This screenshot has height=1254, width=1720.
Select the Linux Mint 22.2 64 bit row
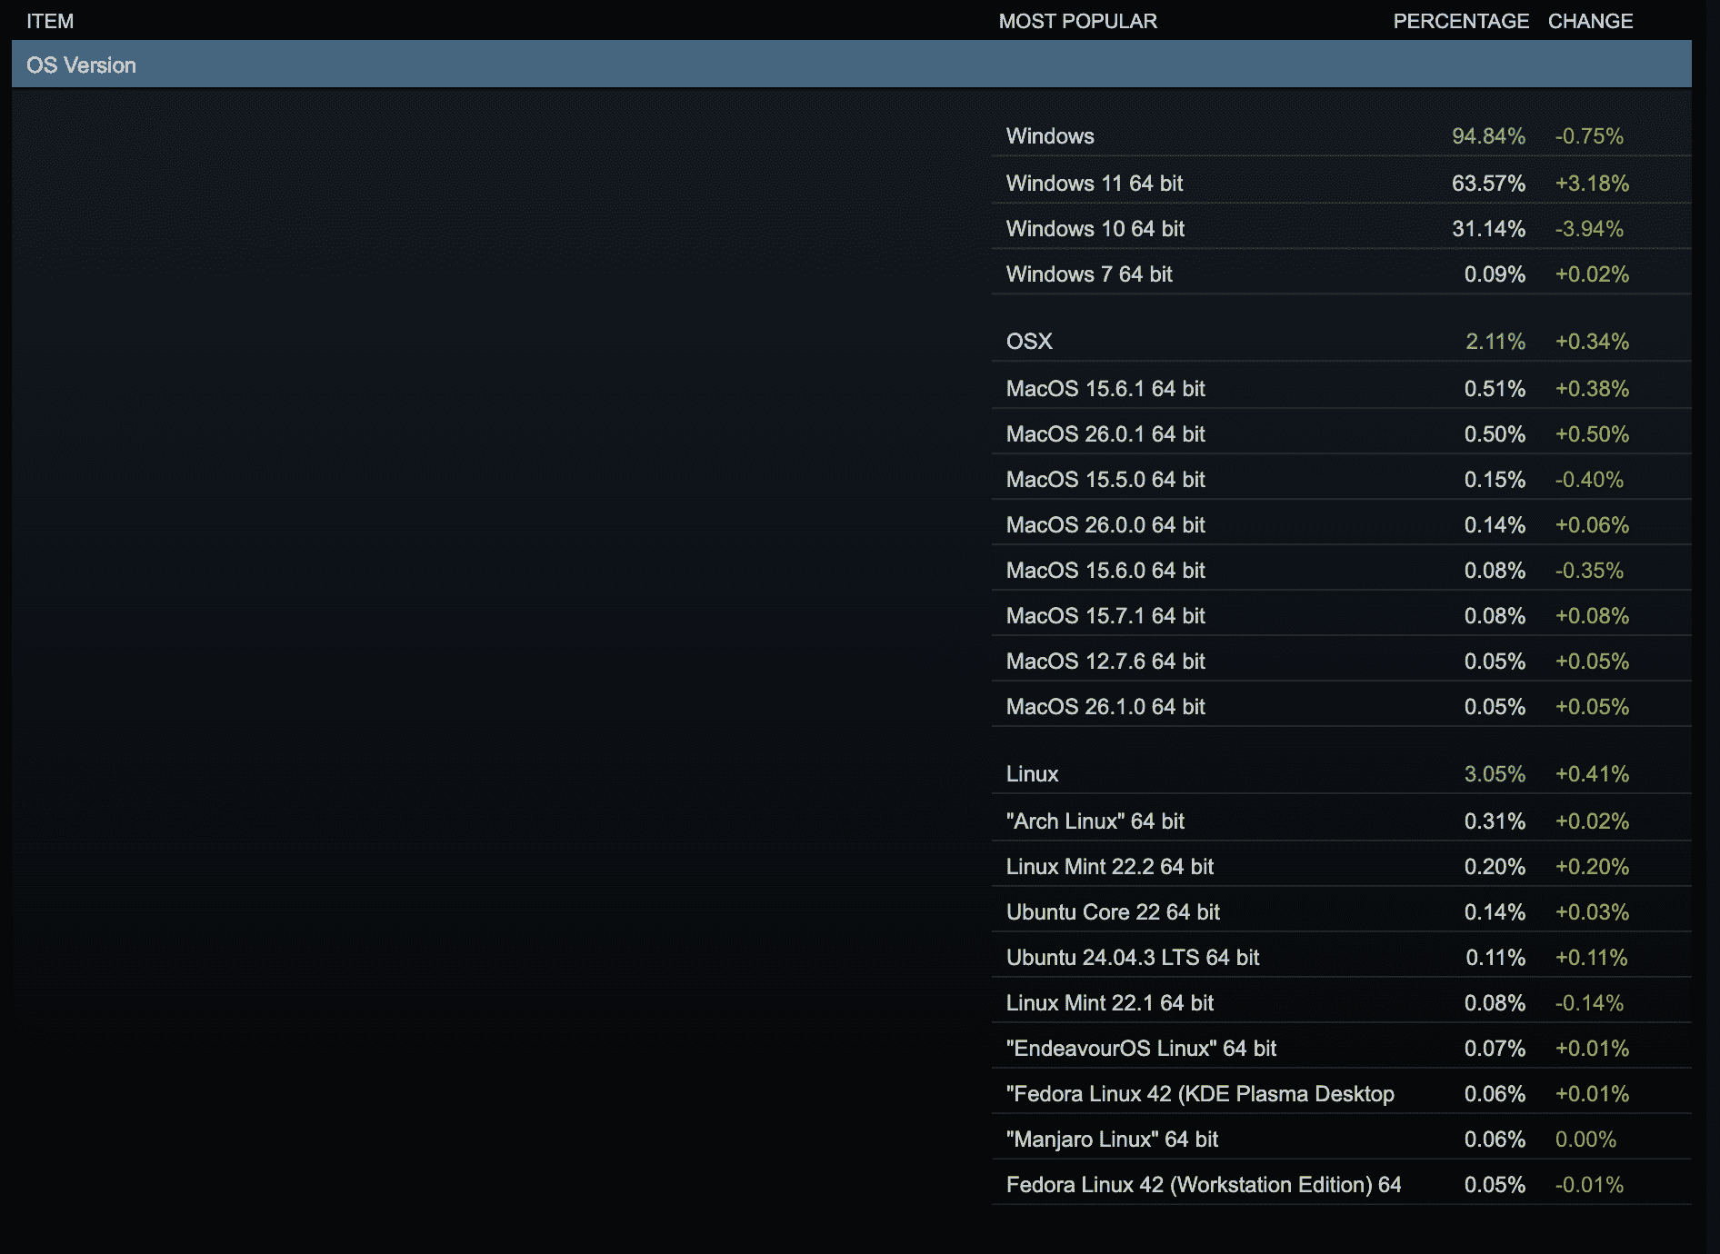pyautogui.click(x=1110, y=867)
